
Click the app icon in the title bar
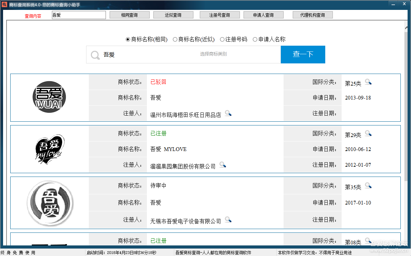(x=4, y=4)
